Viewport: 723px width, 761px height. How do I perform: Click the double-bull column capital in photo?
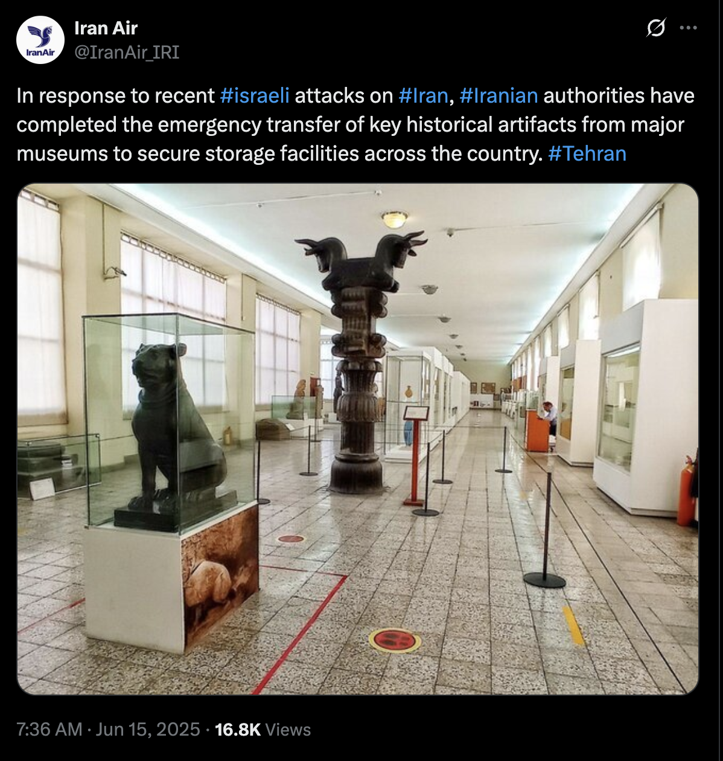[361, 258]
